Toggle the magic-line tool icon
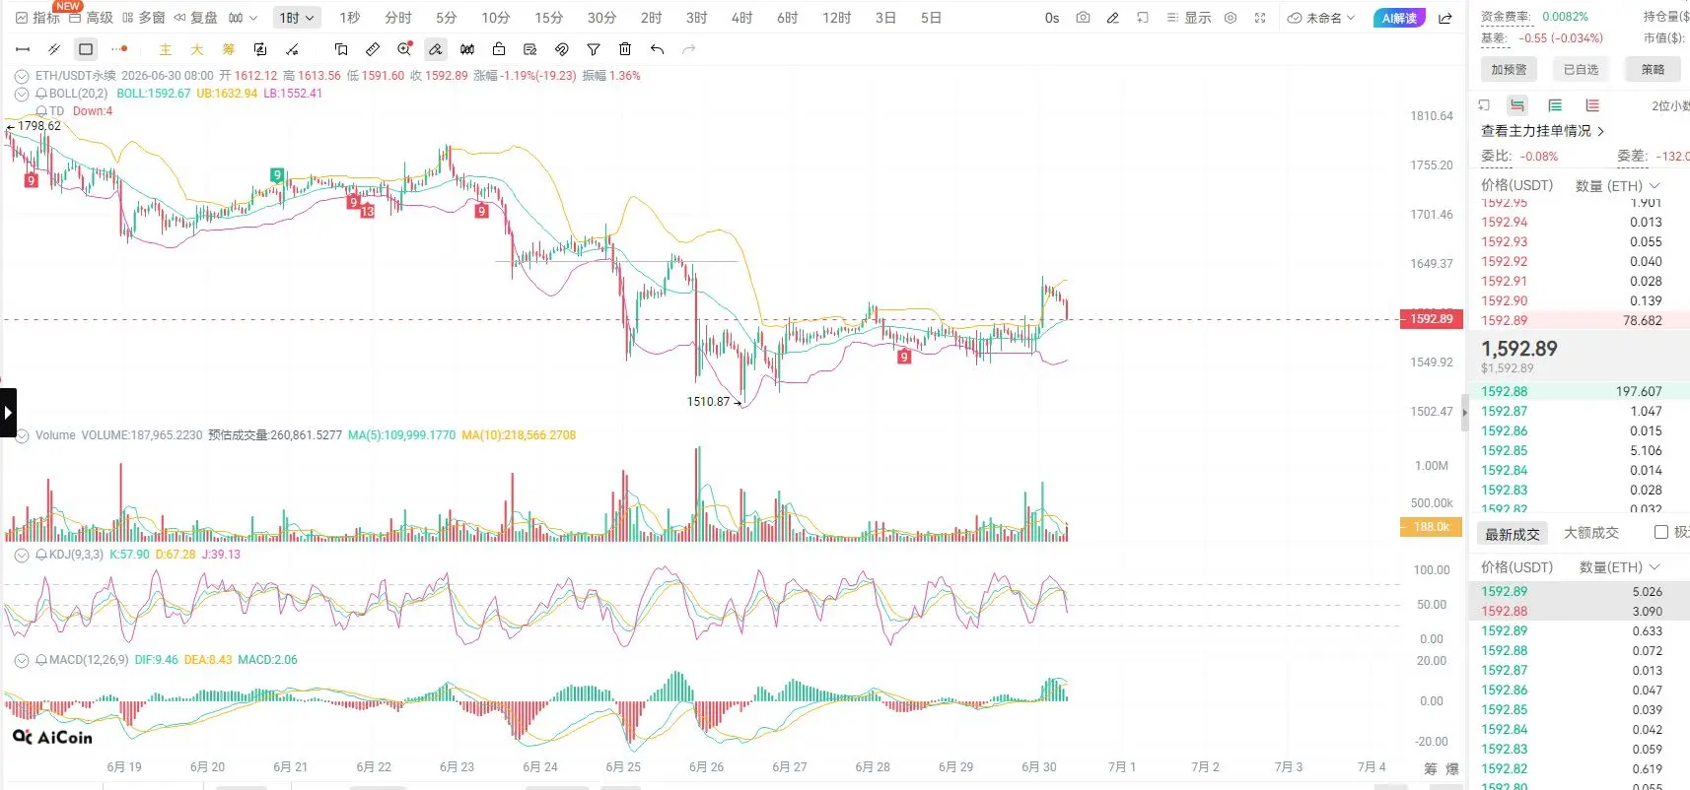 [292, 49]
